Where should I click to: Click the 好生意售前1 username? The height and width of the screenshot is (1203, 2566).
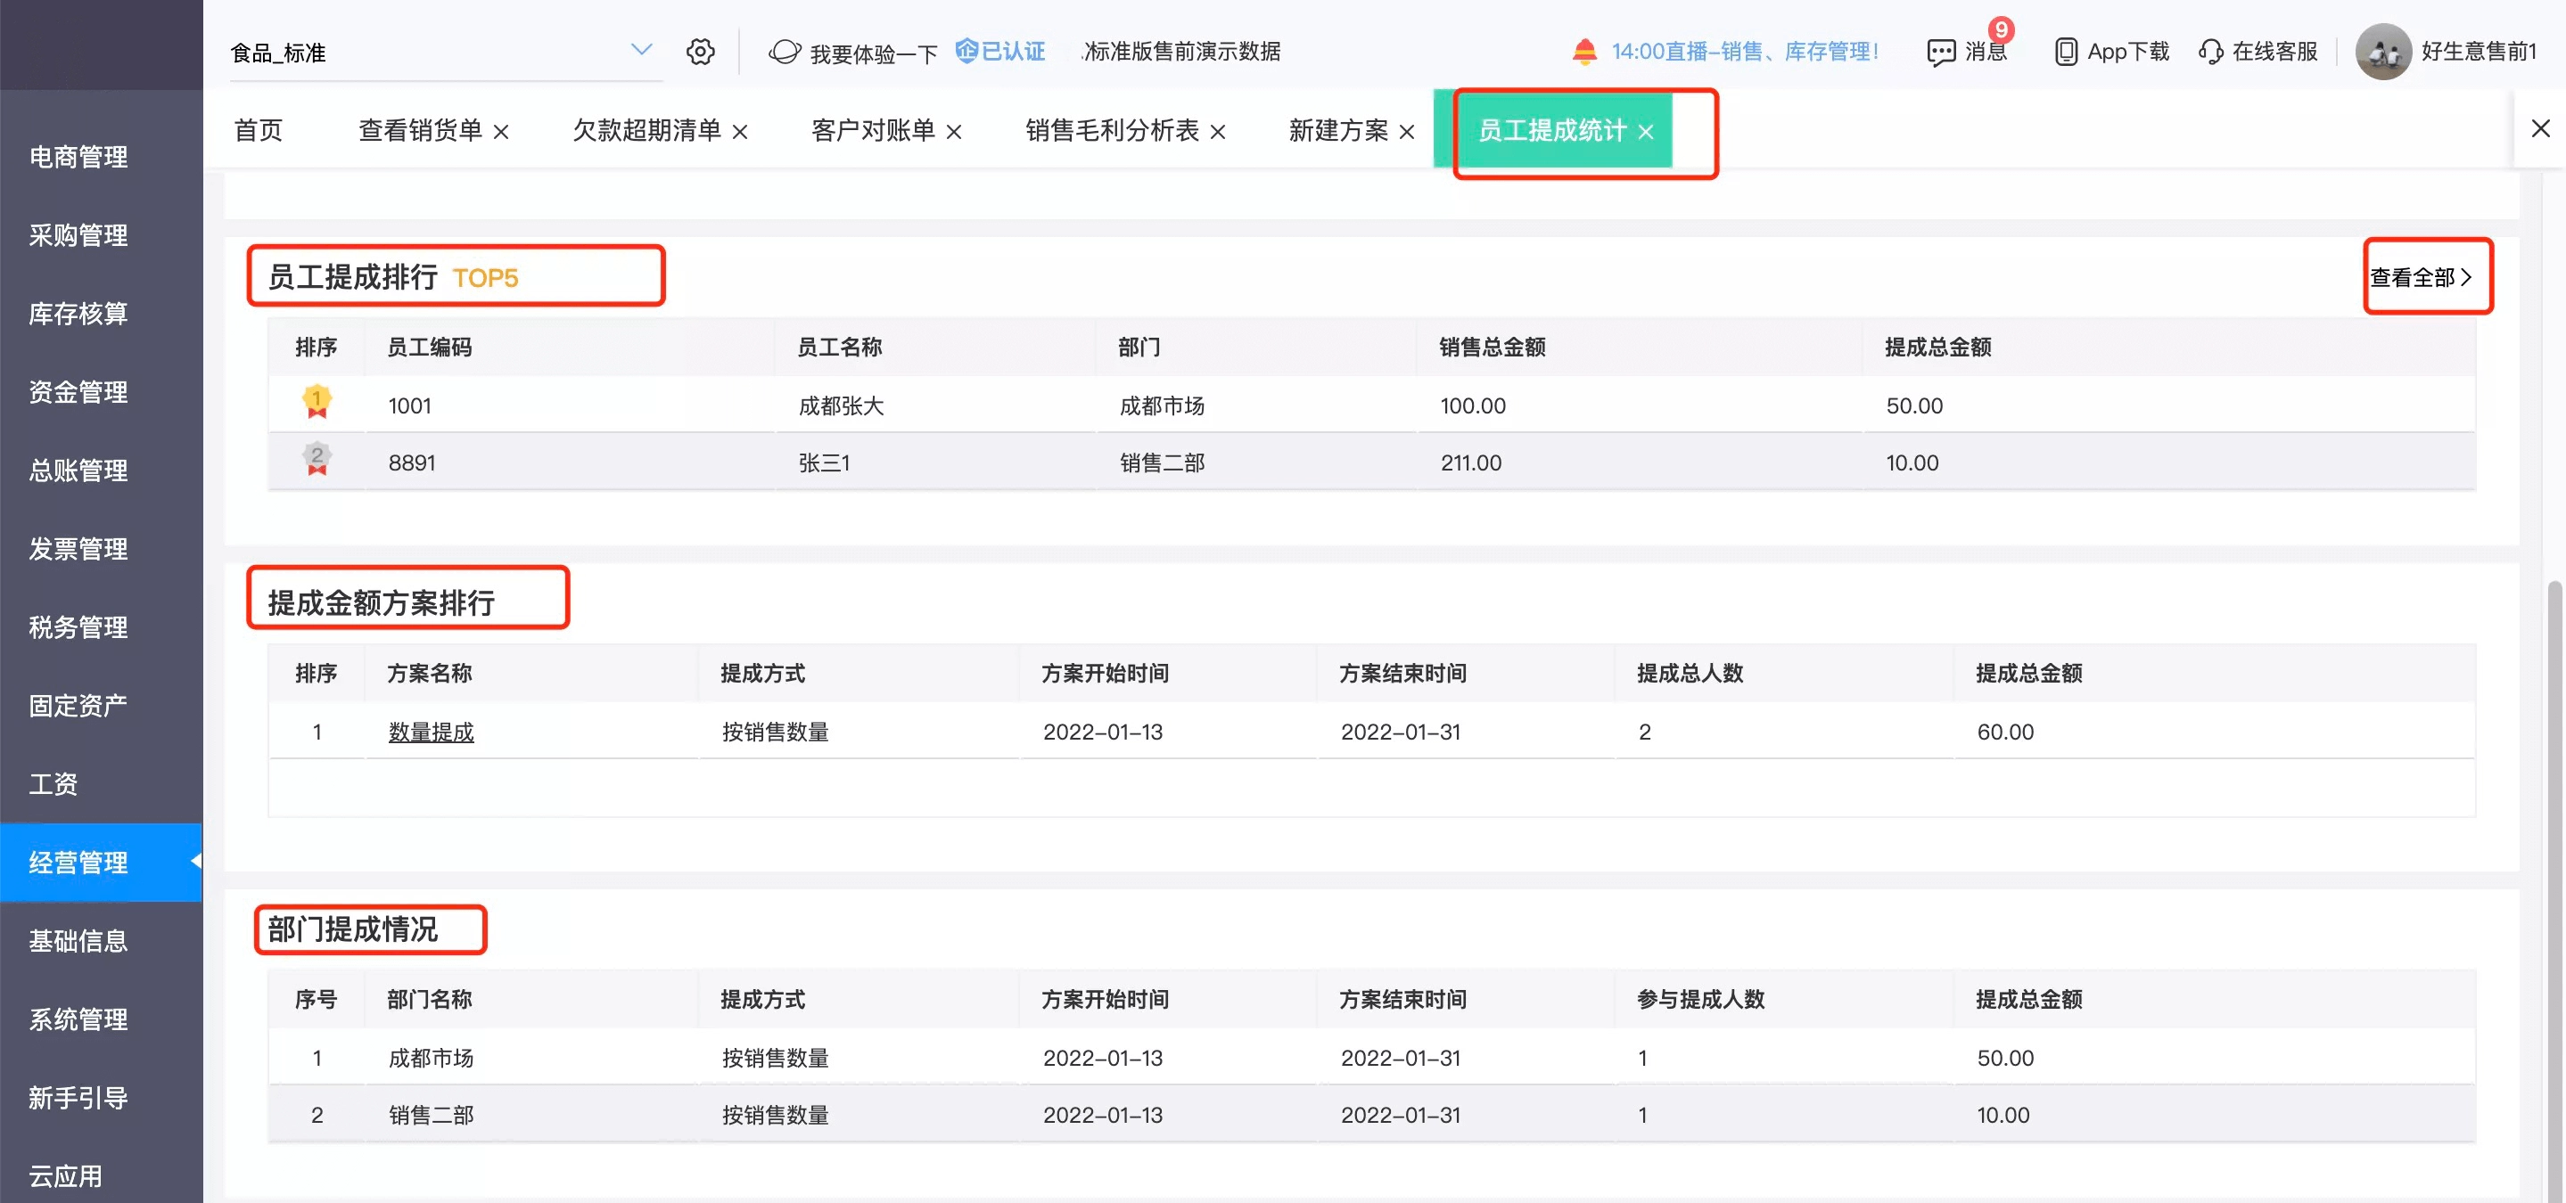pos(2479,52)
